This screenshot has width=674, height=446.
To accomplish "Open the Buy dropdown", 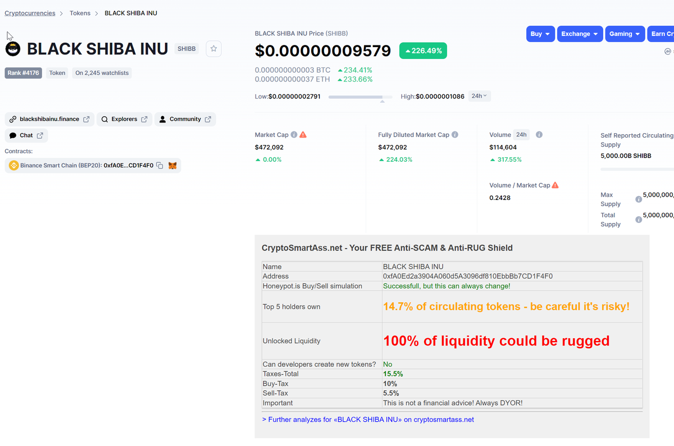I will [540, 34].
